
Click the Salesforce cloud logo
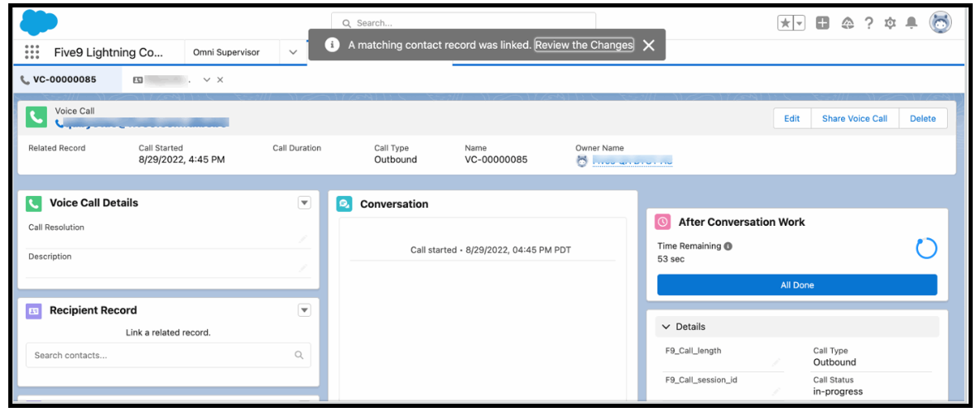(39, 24)
